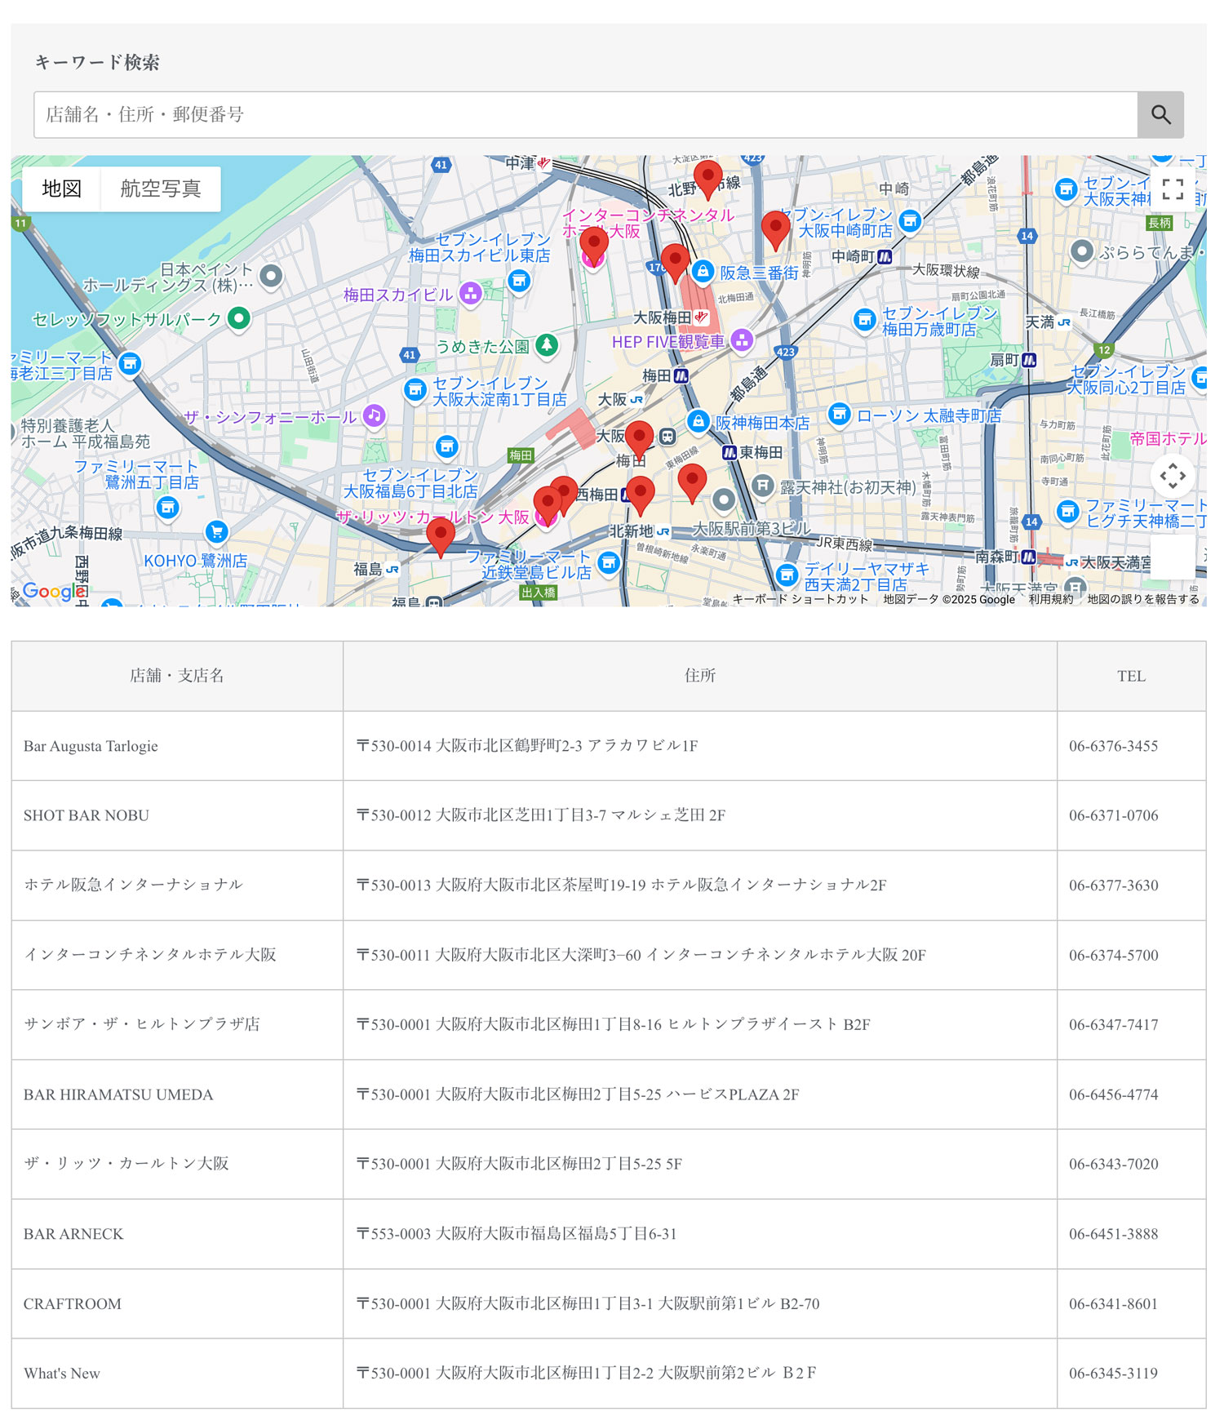Viewport: 1224px width, 1425px height.
Task: Select BAR ARNECK store name
Action: [73, 1234]
